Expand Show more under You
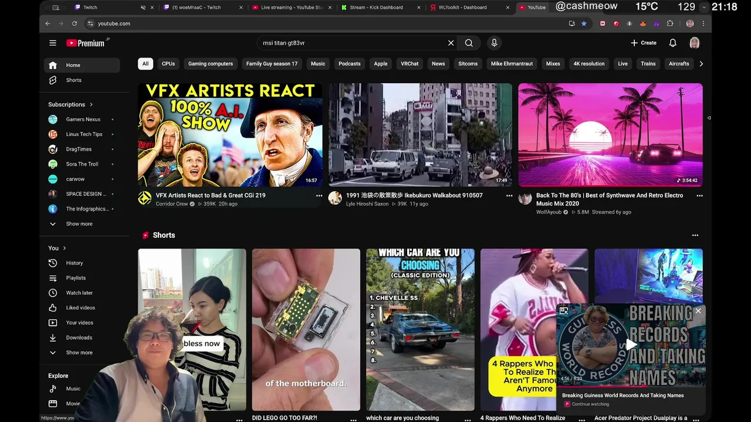751x422 pixels. tap(82, 353)
